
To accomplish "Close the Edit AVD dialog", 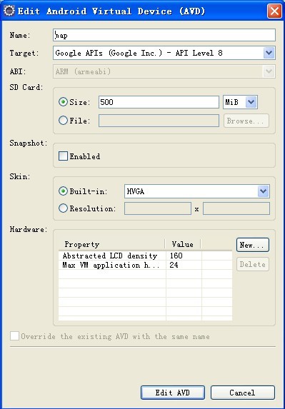I will point(274,11).
